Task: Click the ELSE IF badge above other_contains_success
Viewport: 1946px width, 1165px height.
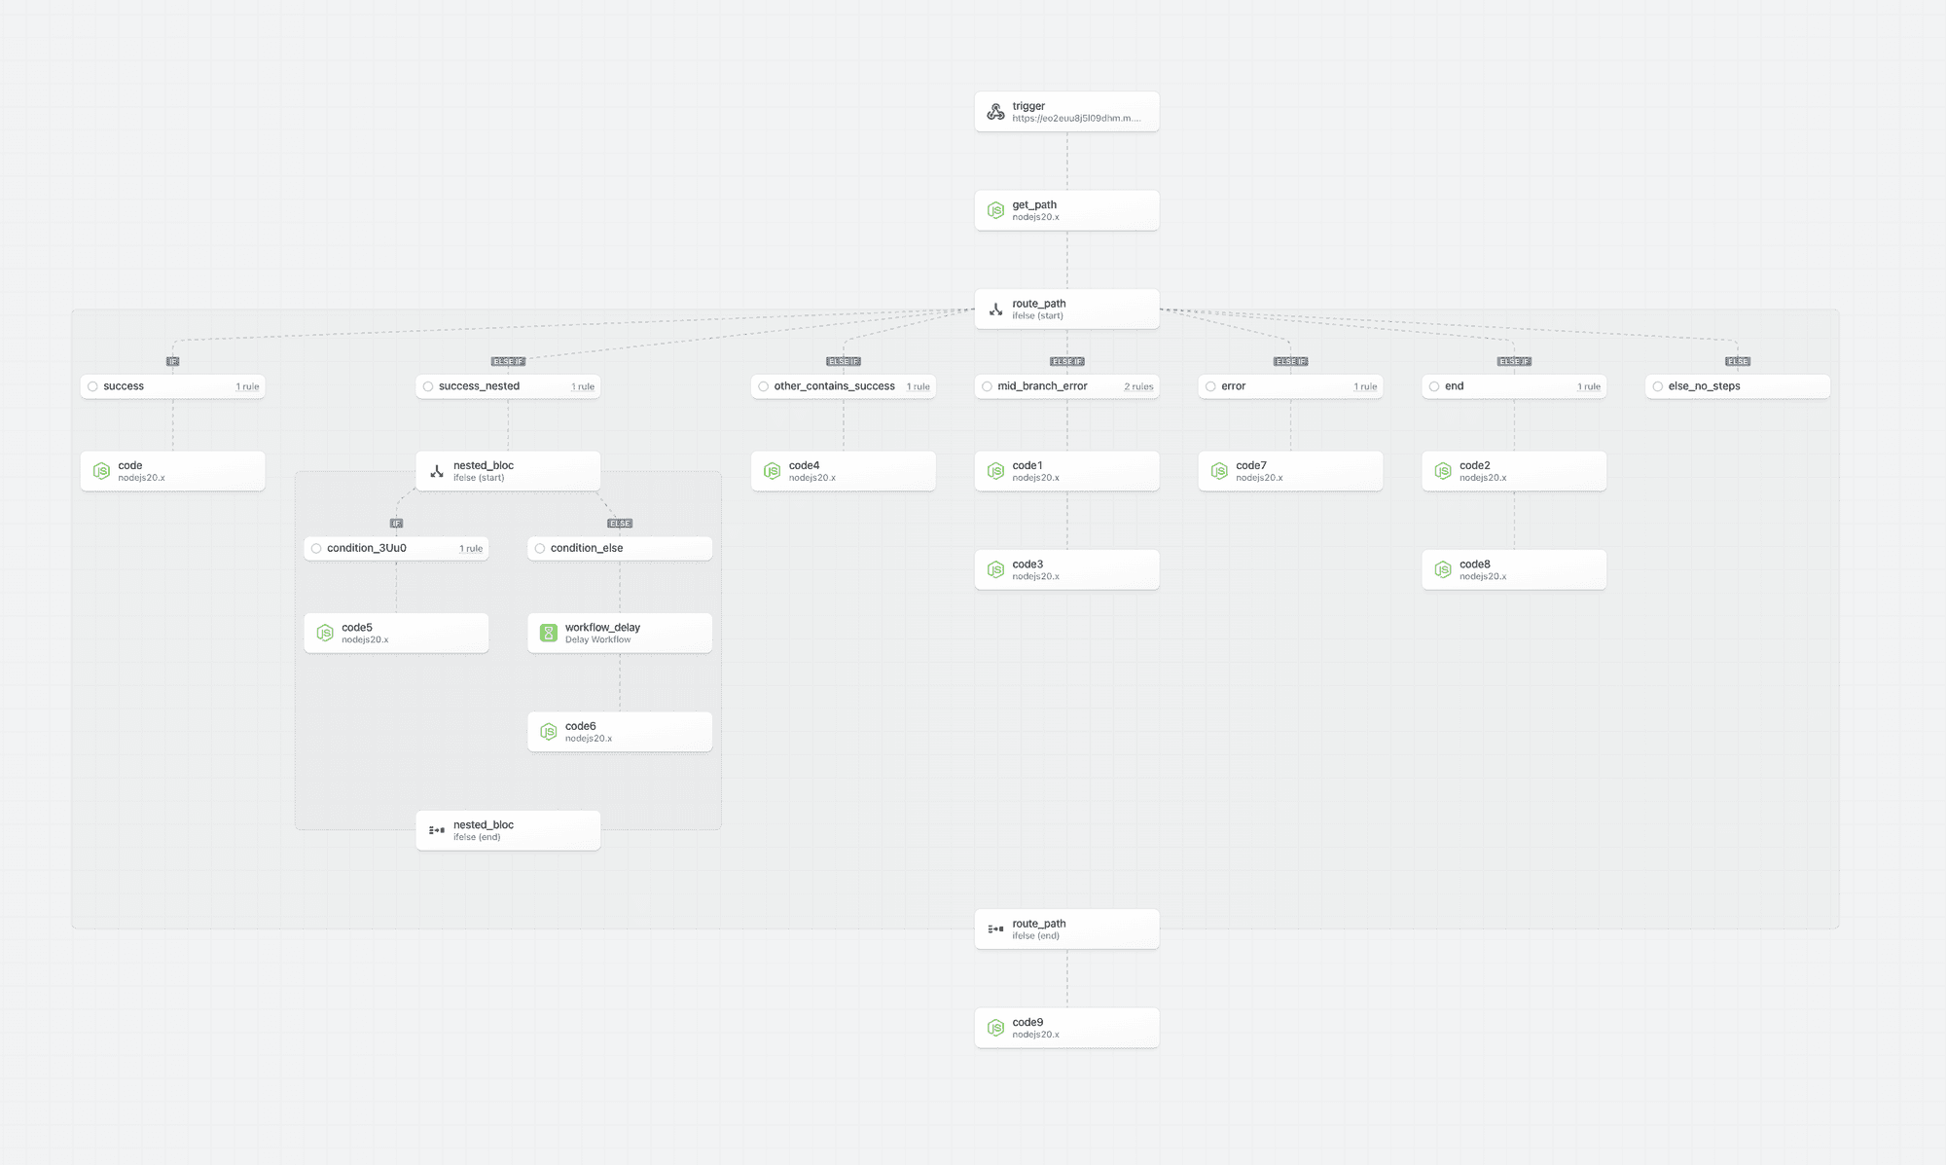Action: pos(844,361)
